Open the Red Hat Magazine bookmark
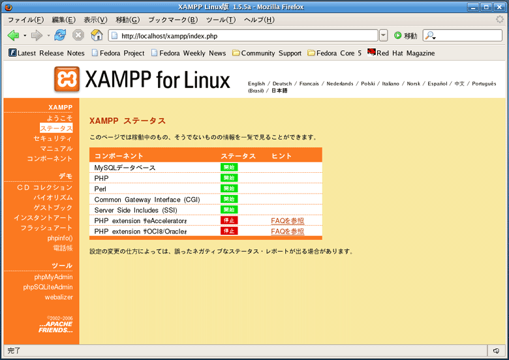Image resolution: width=509 pixels, height=360 pixels. point(401,53)
